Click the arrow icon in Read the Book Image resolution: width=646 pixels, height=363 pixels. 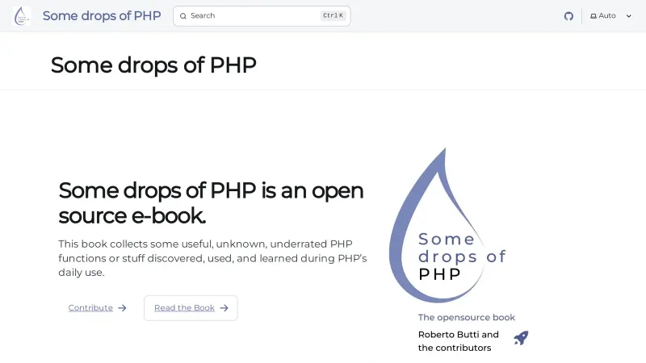tap(224, 308)
